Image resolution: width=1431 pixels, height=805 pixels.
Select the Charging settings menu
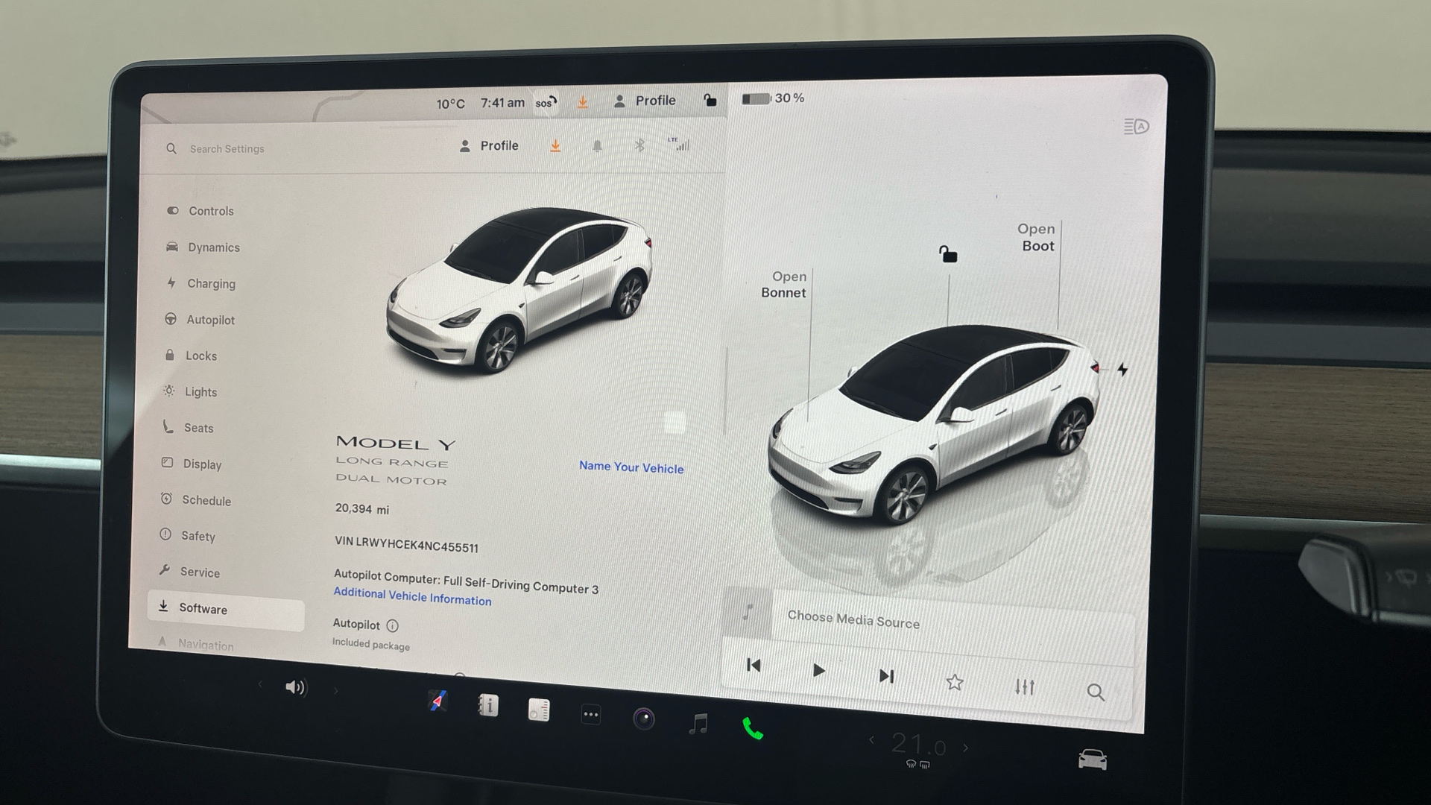tap(211, 284)
